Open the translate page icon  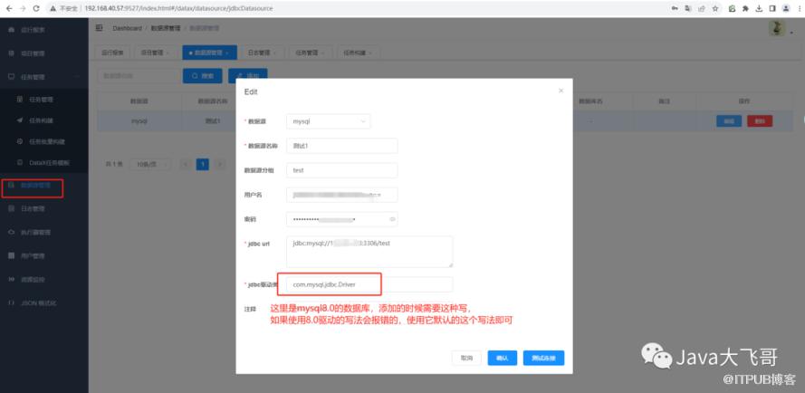click(688, 9)
